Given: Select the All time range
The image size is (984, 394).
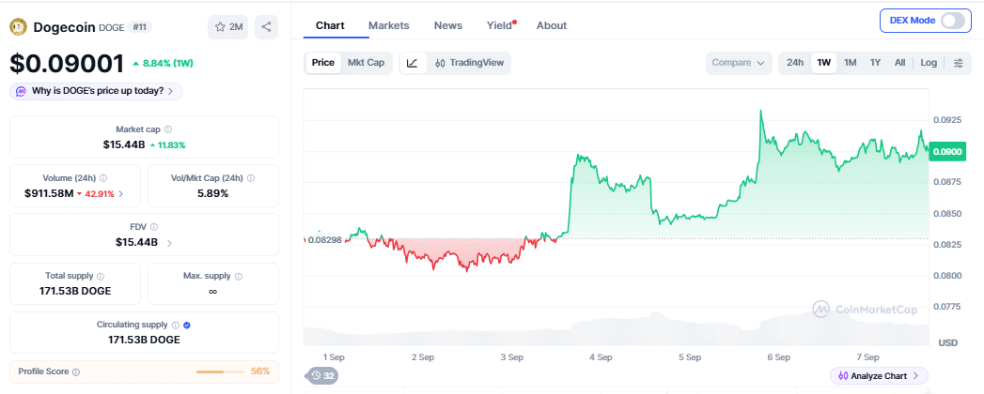Looking at the screenshot, I should (900, 63).
